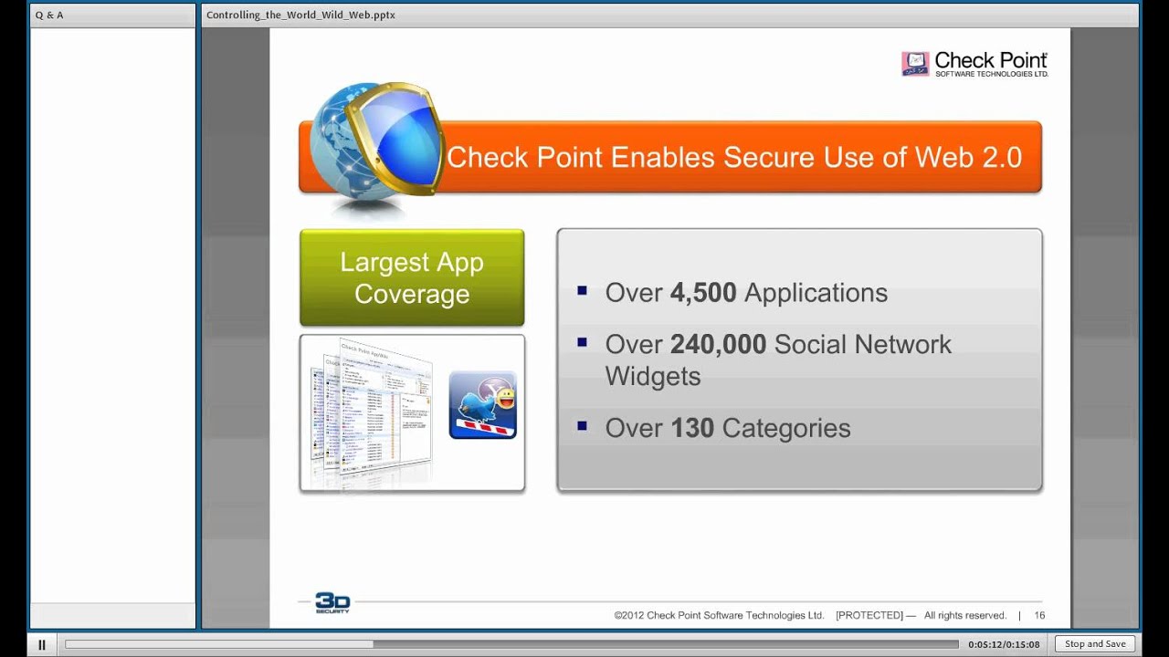
Task: Click the AppWiki screenshots thumbnail
Action: click(x=372, y=412)
